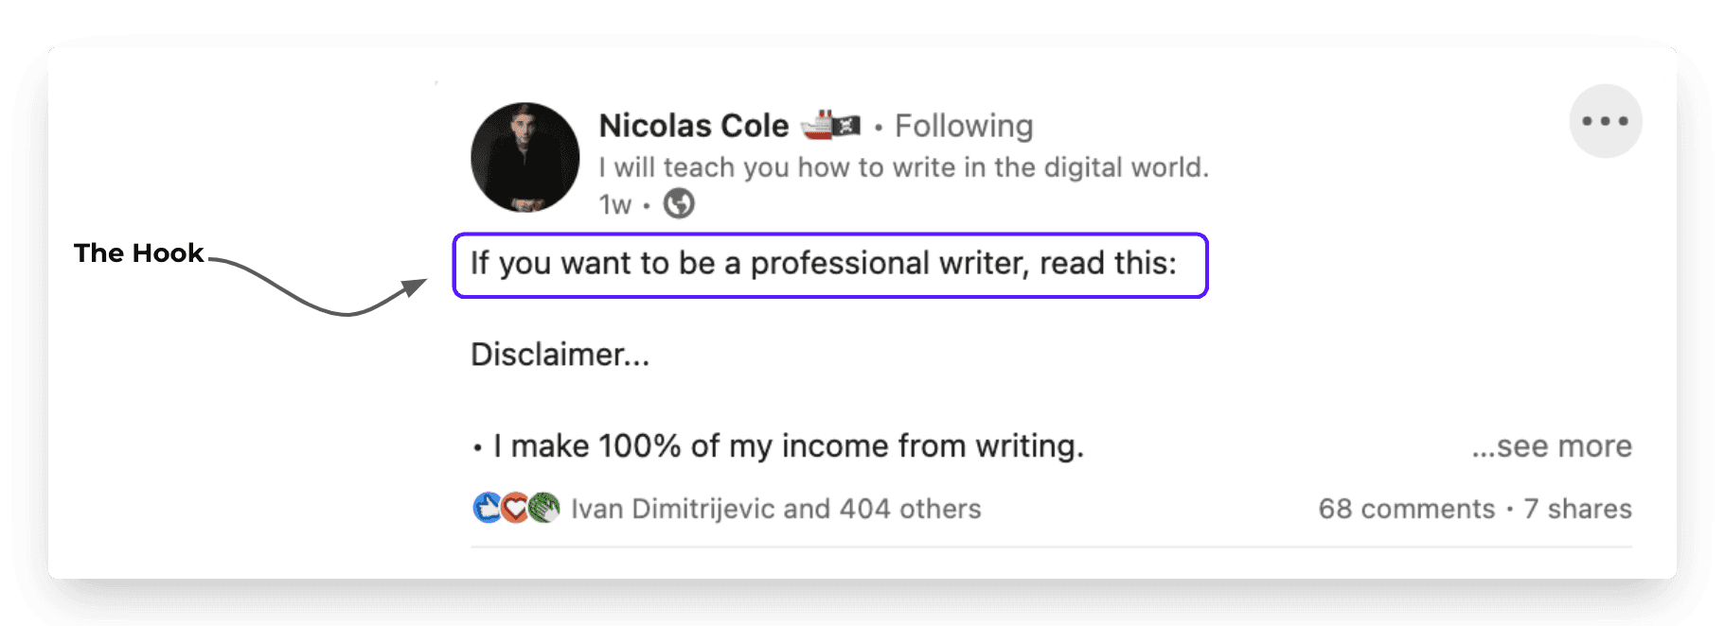Image resolution: width=1725 pixels, height=626 pixels.
Task: Click the Disclaimer... line of the post
Action: coord(560,355)
